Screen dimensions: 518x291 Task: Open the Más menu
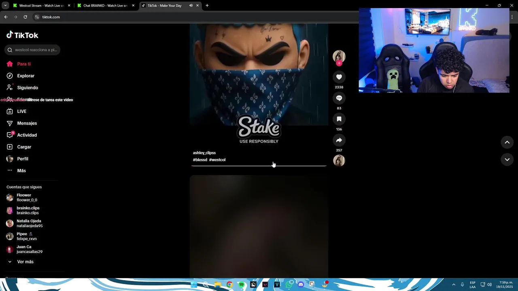[17, 171]
